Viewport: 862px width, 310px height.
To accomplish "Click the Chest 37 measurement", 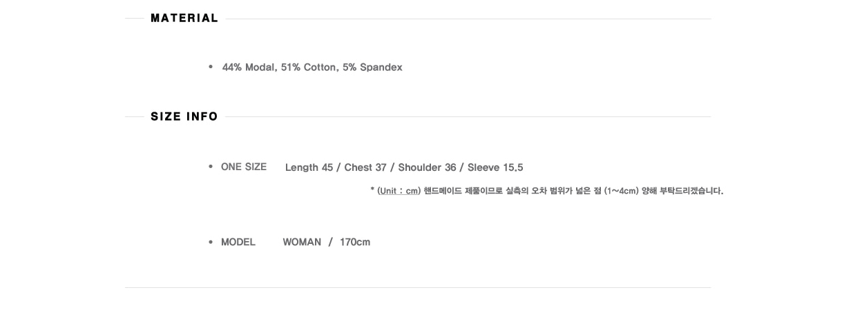I will click(x=365, y=167).
